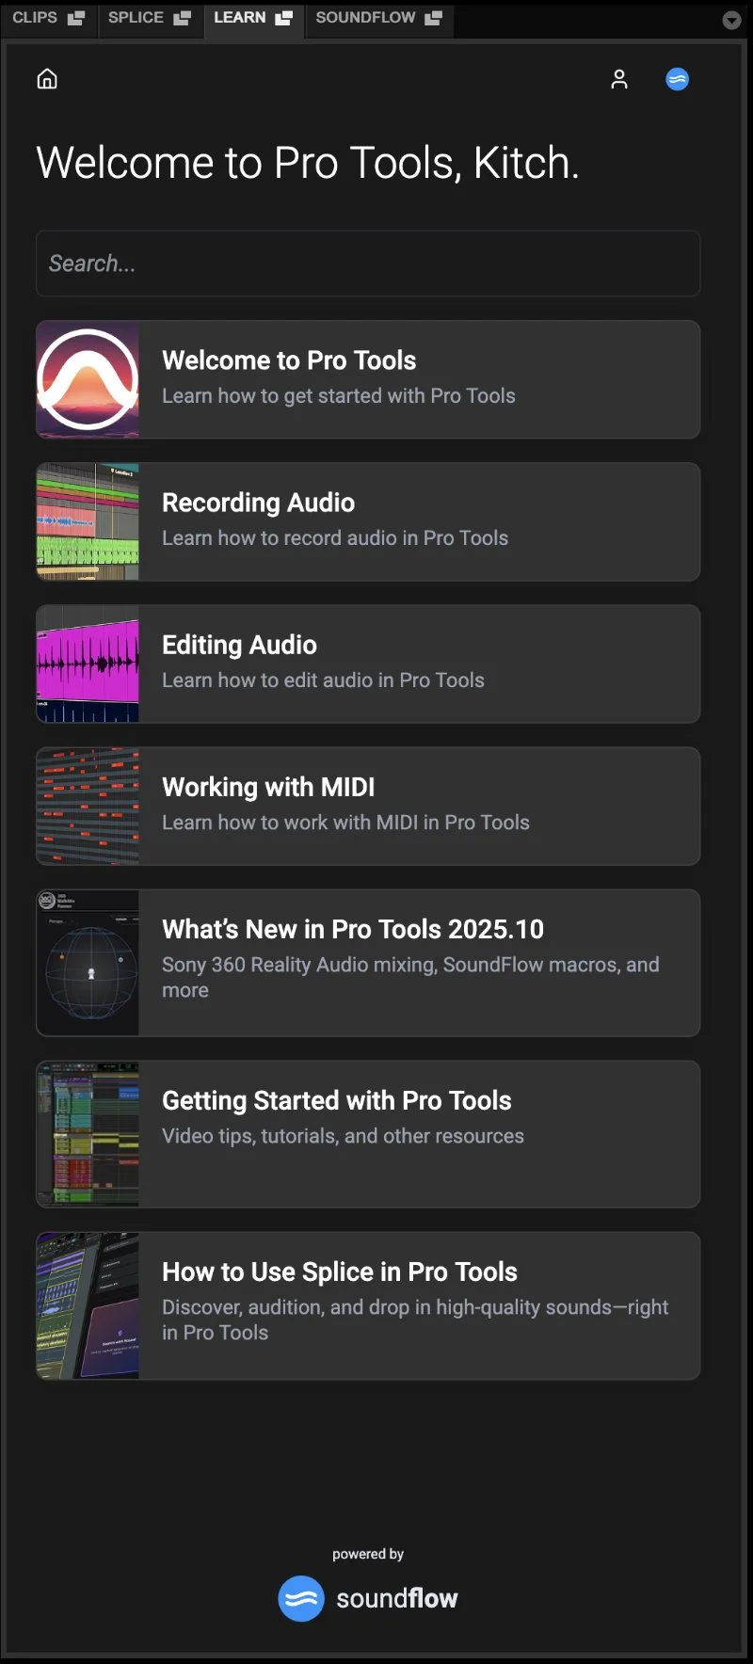Pop out the Splice tab window icon

[183, 18]
